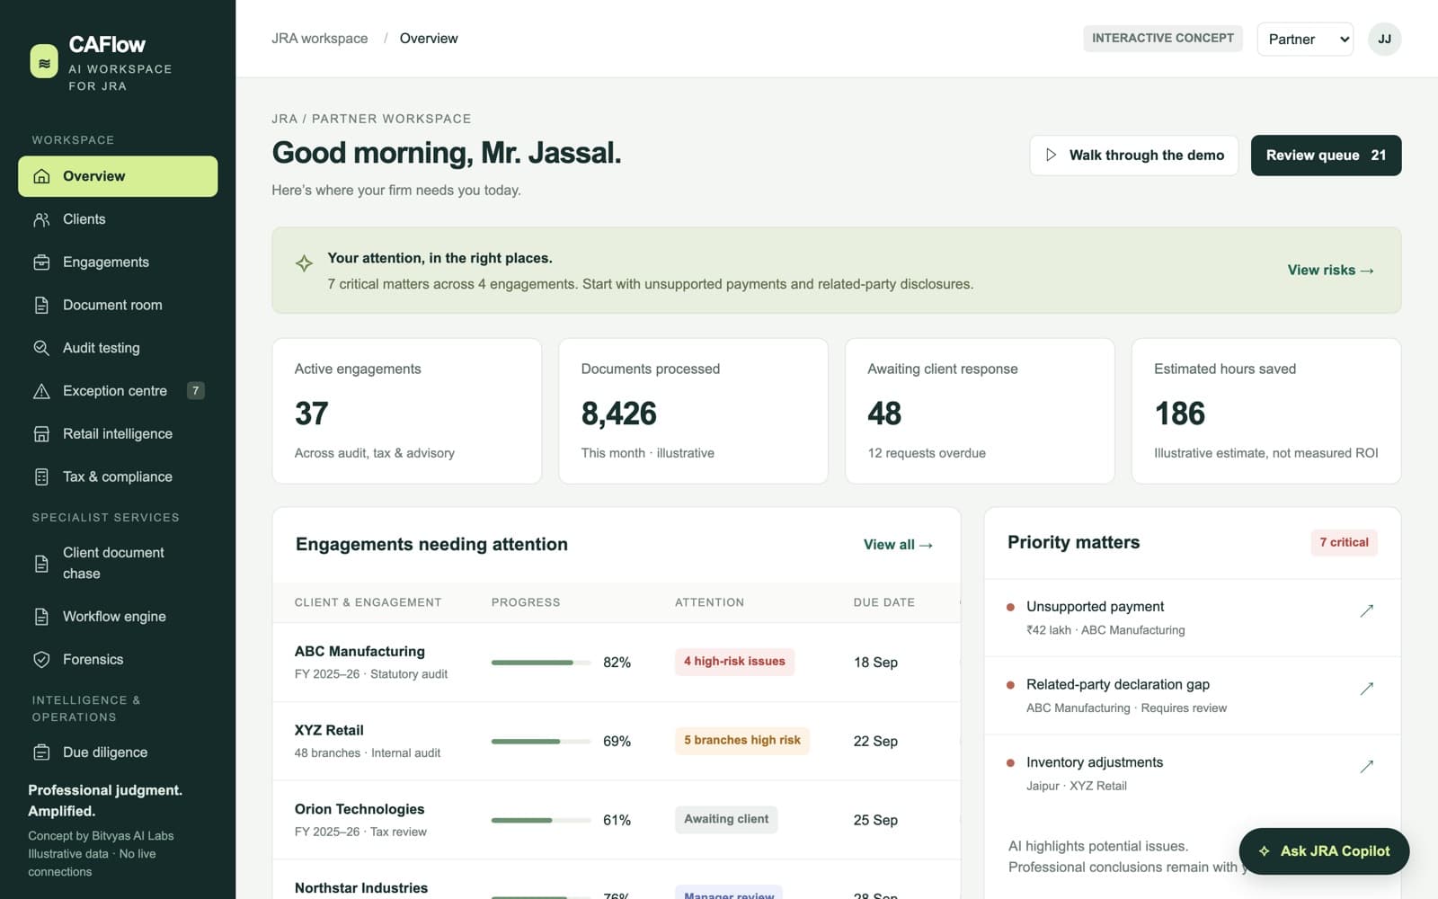Image resolution: width=1438 pixels, height=899 pixels.
Task: Click Walk through the demo button
Action: [x=1134, y=156]
